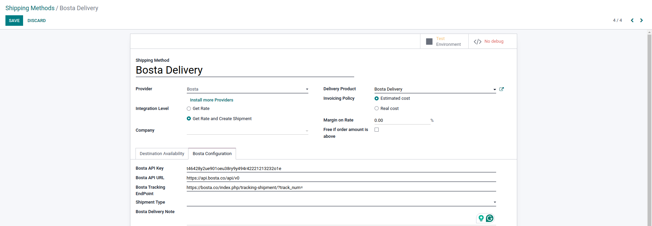Click the lightbulb suggestion icon

(481, 218)
